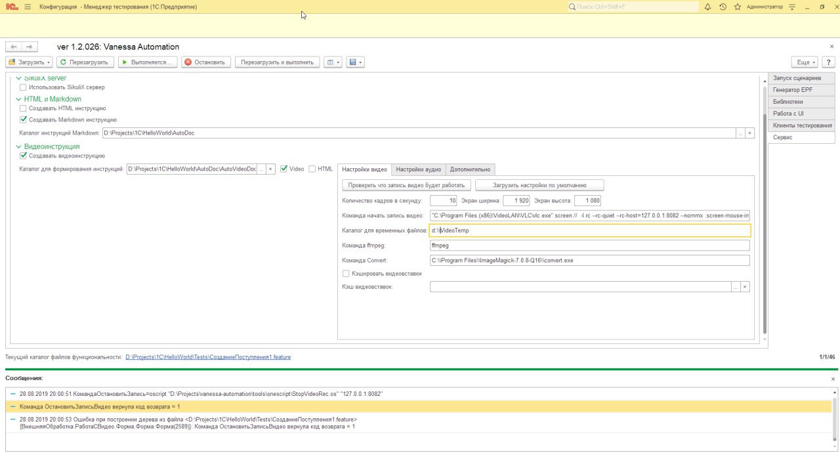This screenshot has height=457, width=840.
Task: Switch to Настройки аудио tab
Action: pyautogui.click(x=418, y=169)
